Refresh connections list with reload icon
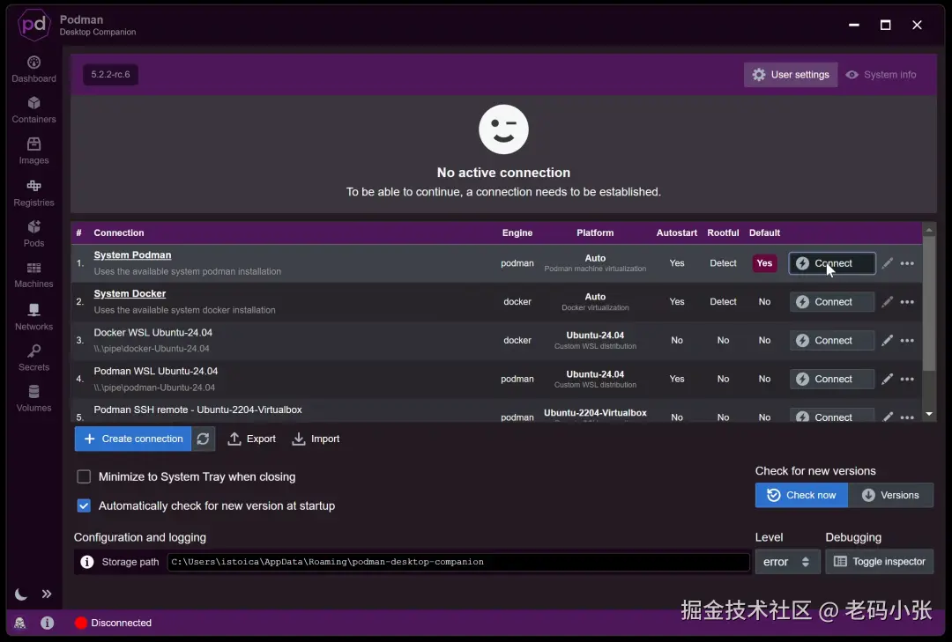The image size is (952, 642). [203, 439]
